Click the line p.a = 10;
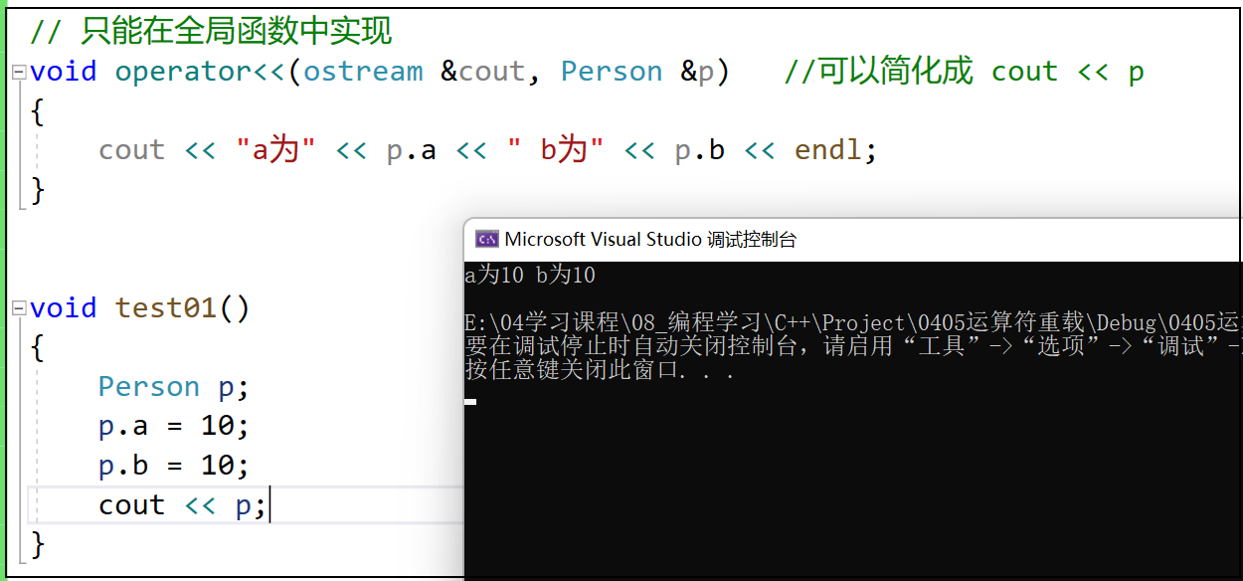The image size is (1243, 581). click(173, 427)
